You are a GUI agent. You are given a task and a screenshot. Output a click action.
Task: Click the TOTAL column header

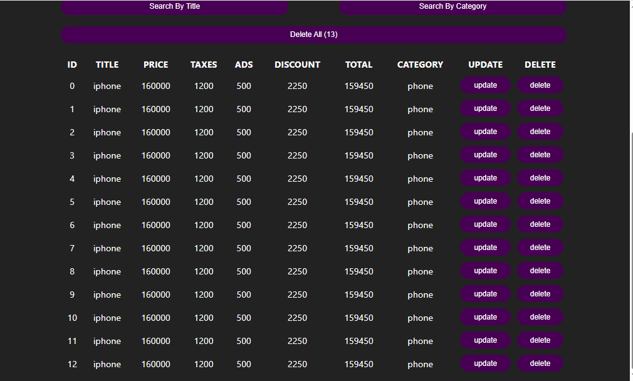(358, 65)
